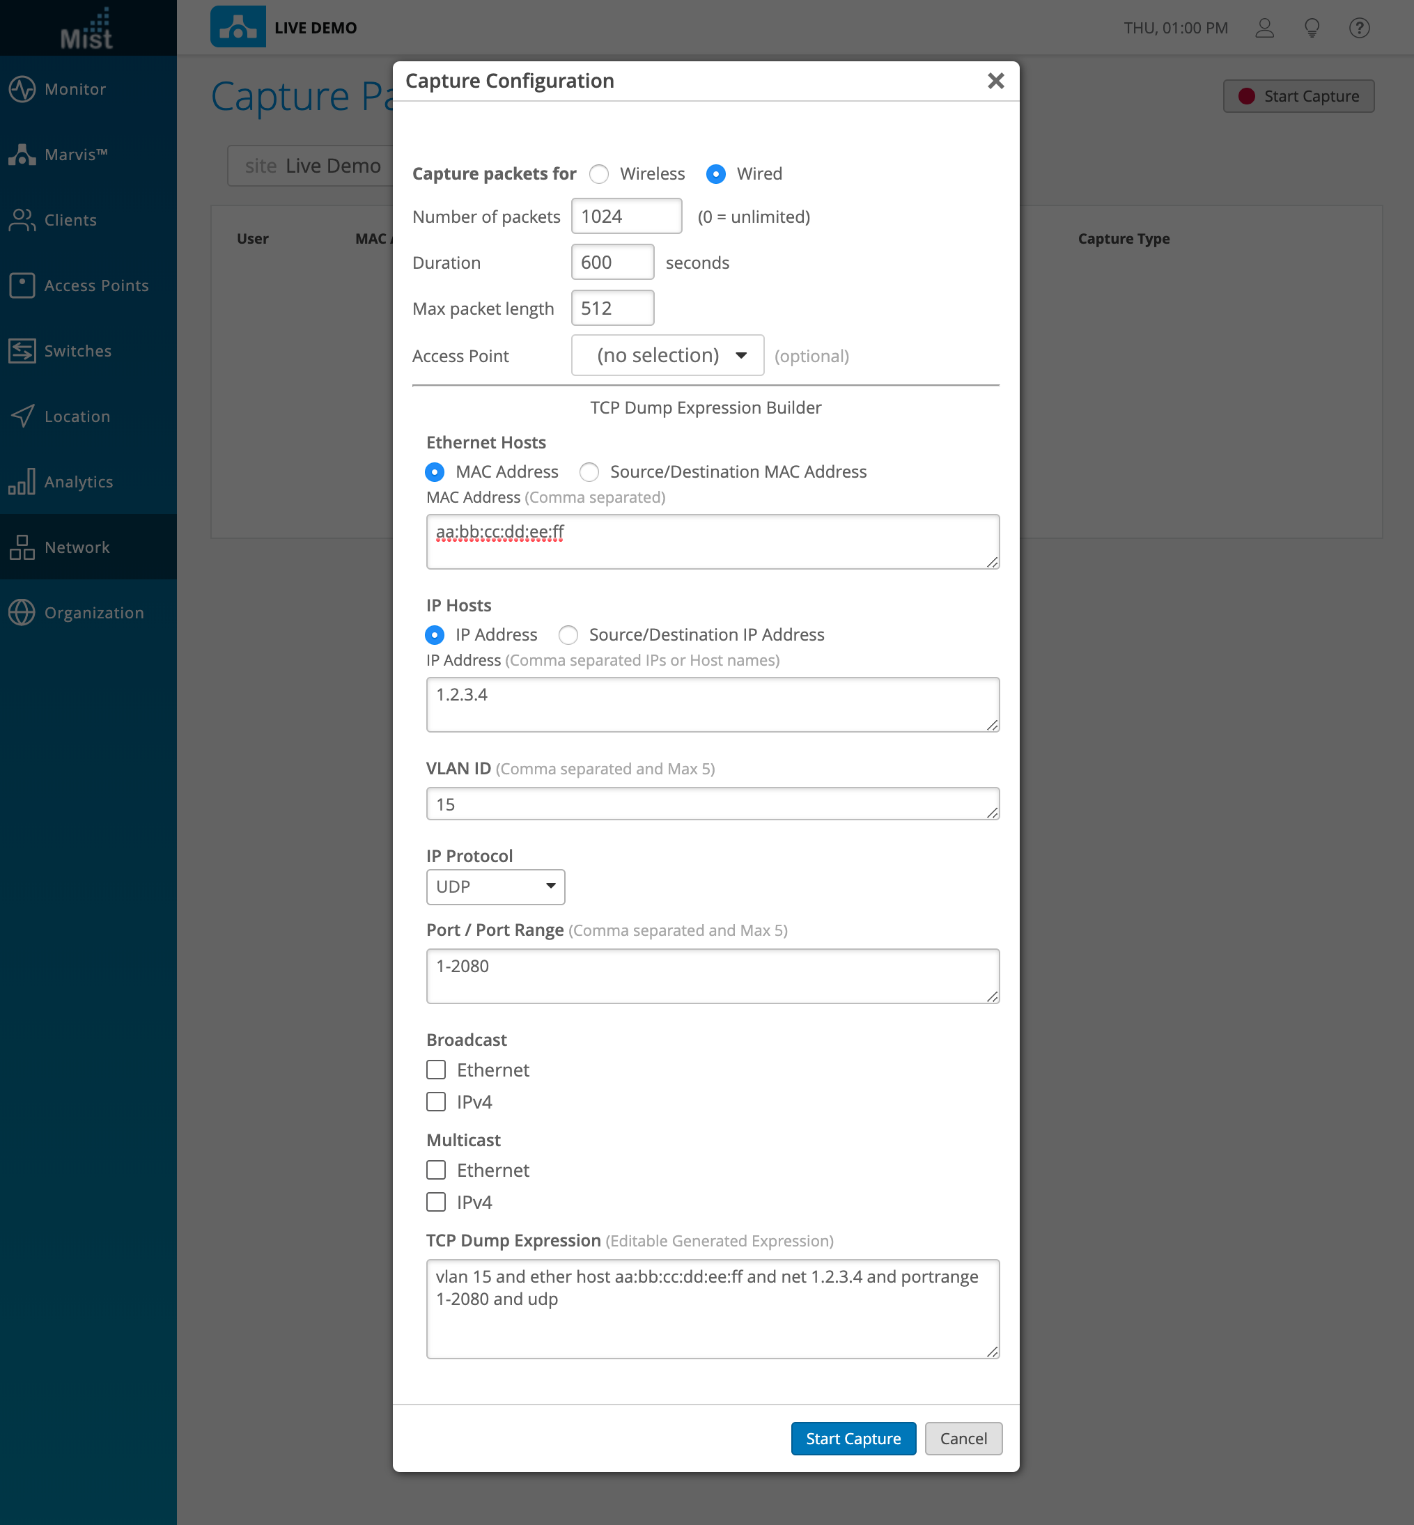This screenshot has height=1525, width=1414.
Task: Click the Monitor pulse icon in sidebar
Action: [22, 88]
